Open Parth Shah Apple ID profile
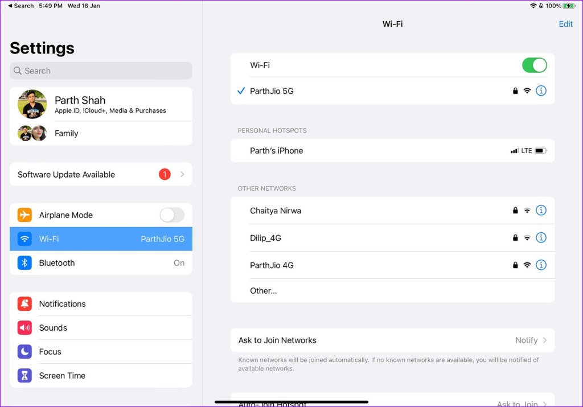The image size is (583, 407). click(100, 104)
